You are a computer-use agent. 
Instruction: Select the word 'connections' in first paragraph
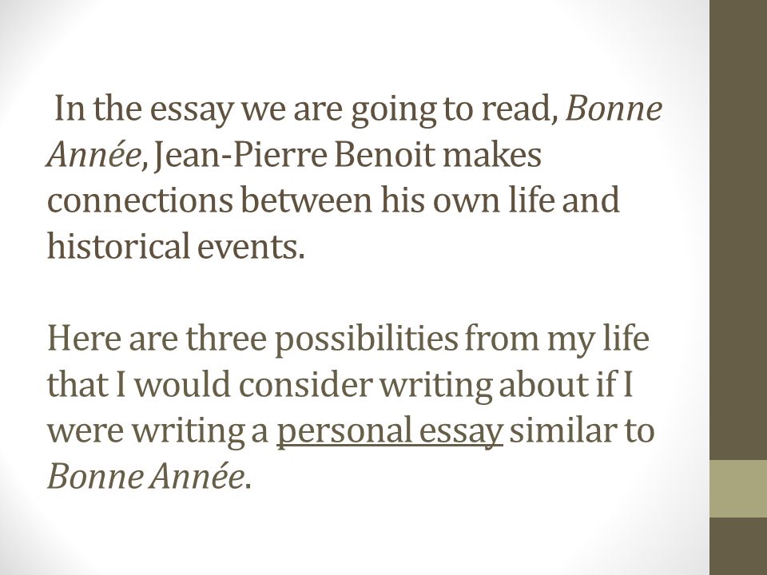[140, 200]
